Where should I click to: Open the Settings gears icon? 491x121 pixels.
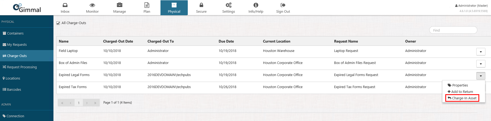(x=229, y=5)
